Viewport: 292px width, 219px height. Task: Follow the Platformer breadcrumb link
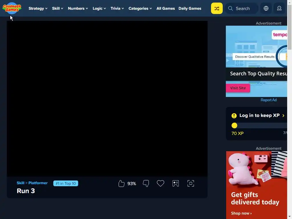tap(38, 183)
